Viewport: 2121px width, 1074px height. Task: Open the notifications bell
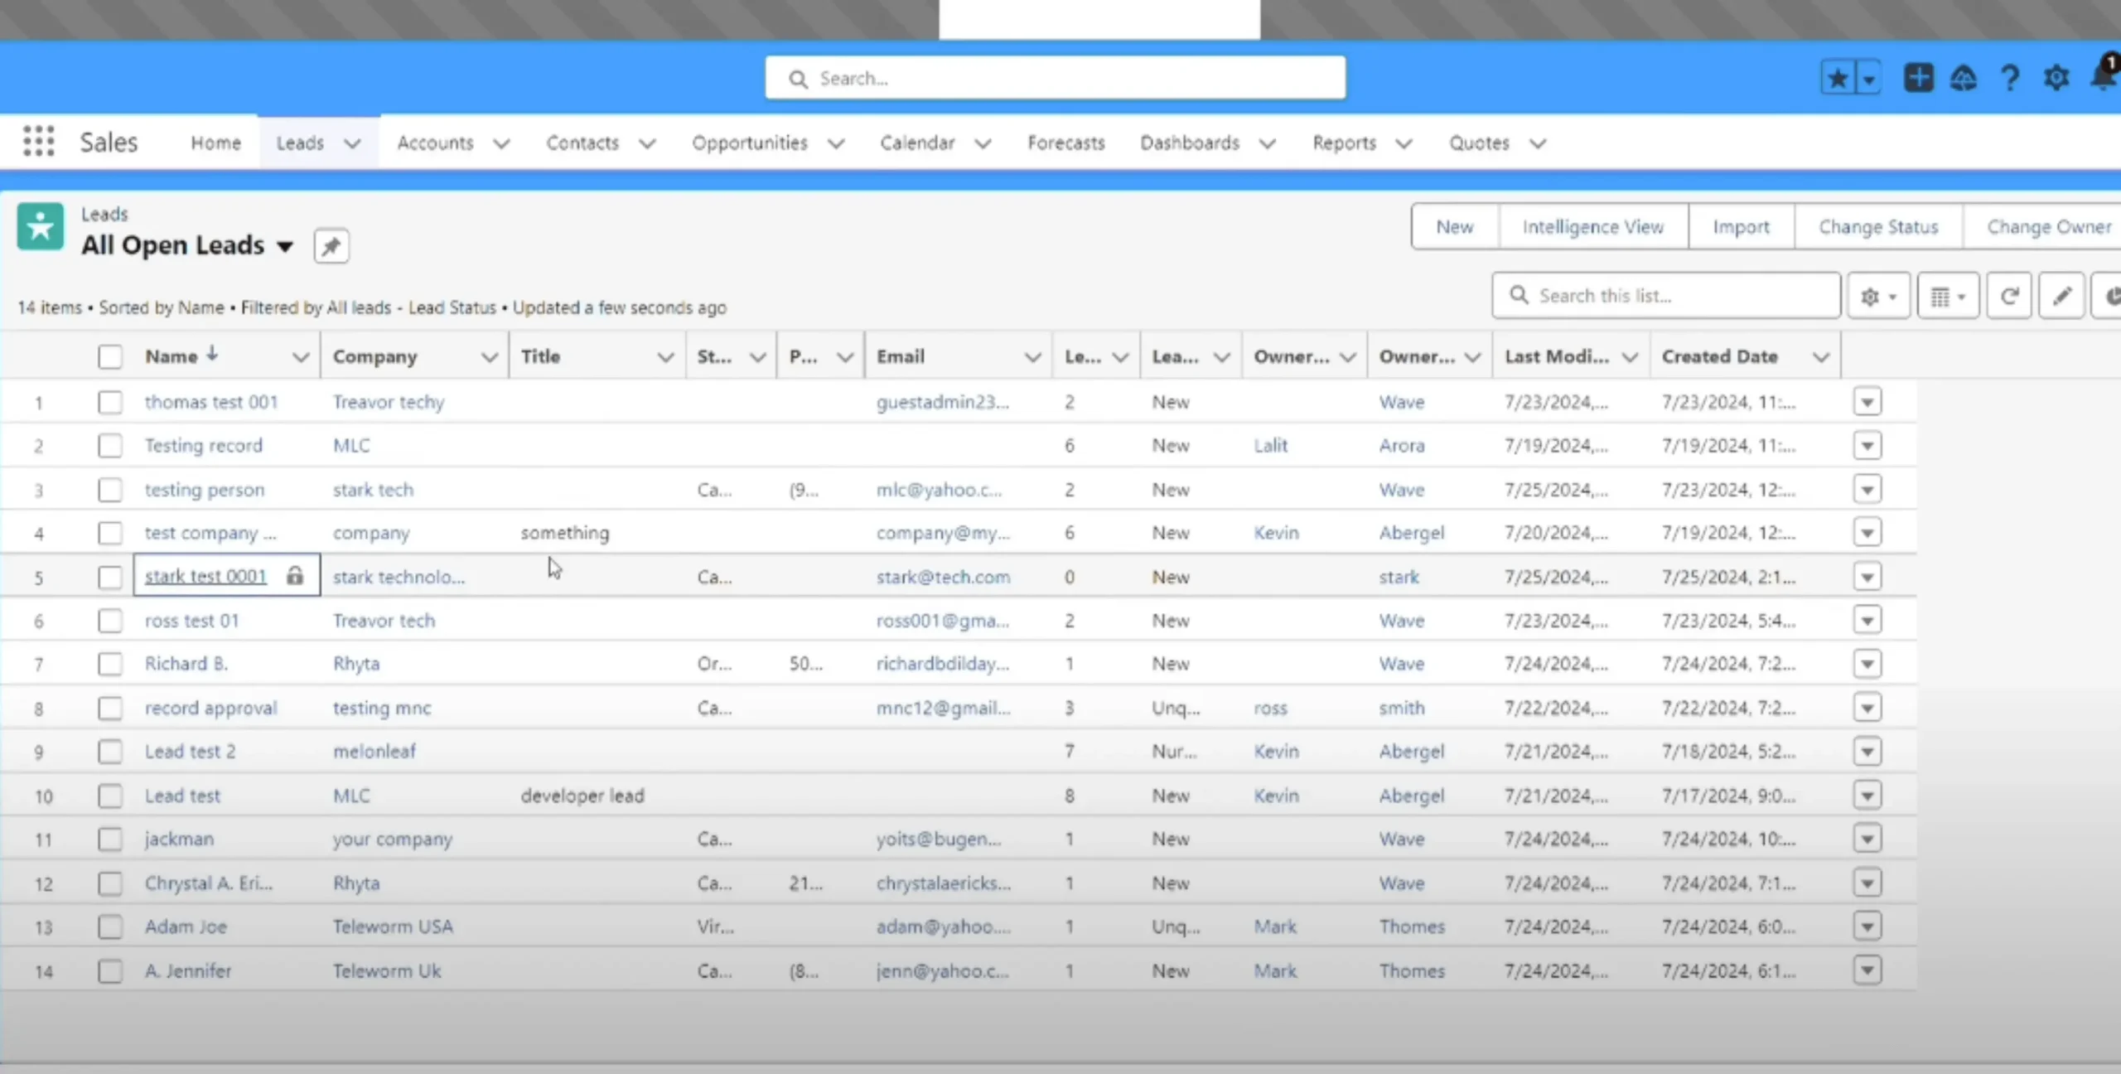pyautogui.click(x=2103, y=79)
